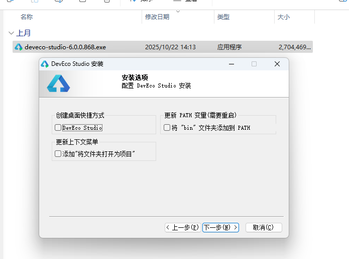The height and width of the screenshot is (259, 349).
Task: Click the DevEco Studio installer title bar icon
Action: (45, 64)
